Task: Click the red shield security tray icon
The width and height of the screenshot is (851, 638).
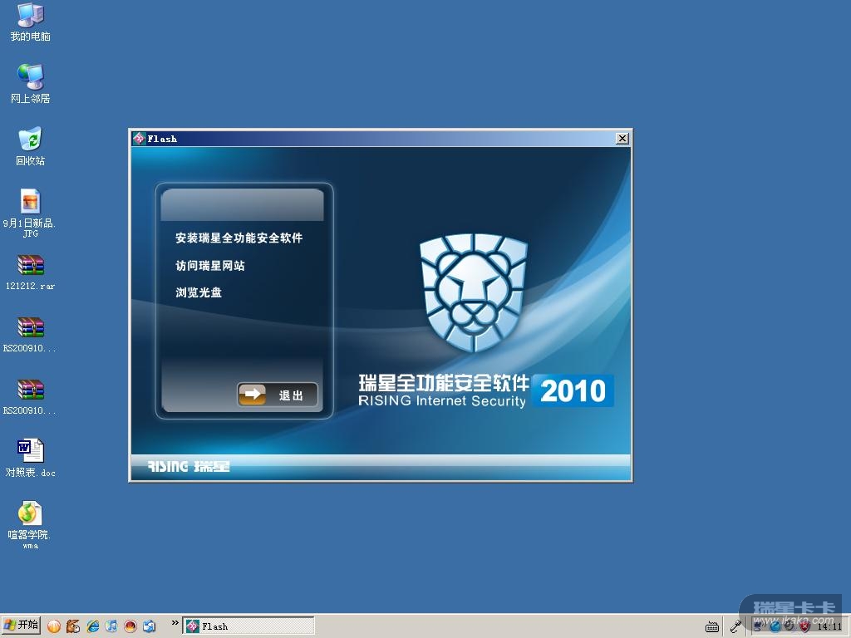Action: coord(805,626)
